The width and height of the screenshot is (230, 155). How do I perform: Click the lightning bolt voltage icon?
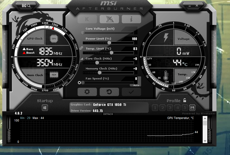coord(166,37)
